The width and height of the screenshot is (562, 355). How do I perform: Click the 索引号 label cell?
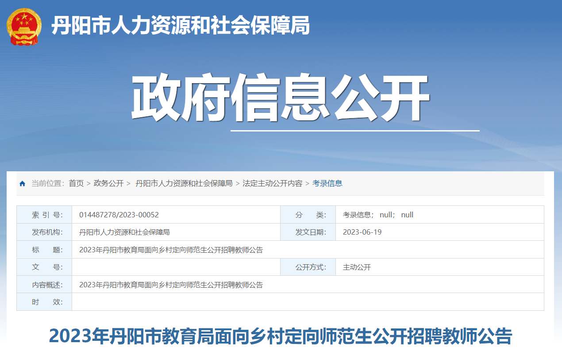44,215
